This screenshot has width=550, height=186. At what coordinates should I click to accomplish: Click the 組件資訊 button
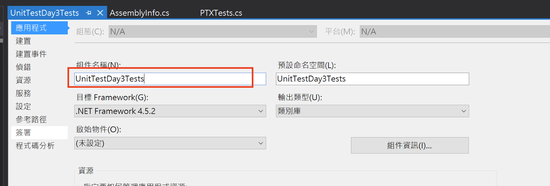(x=409, y=145)
